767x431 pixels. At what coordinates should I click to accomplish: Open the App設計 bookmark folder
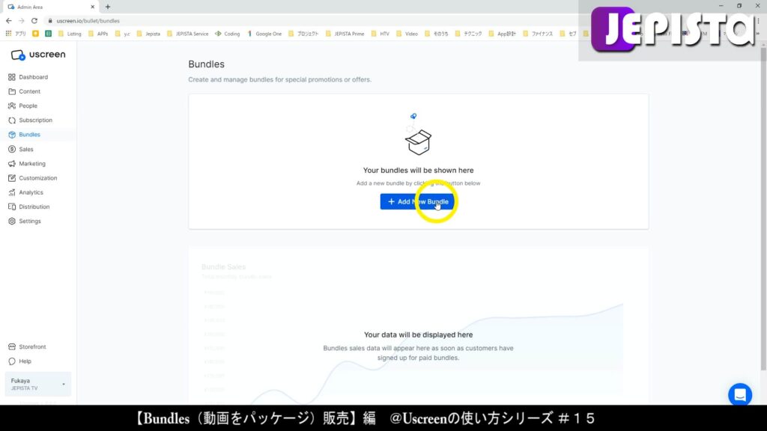point(502,34)
